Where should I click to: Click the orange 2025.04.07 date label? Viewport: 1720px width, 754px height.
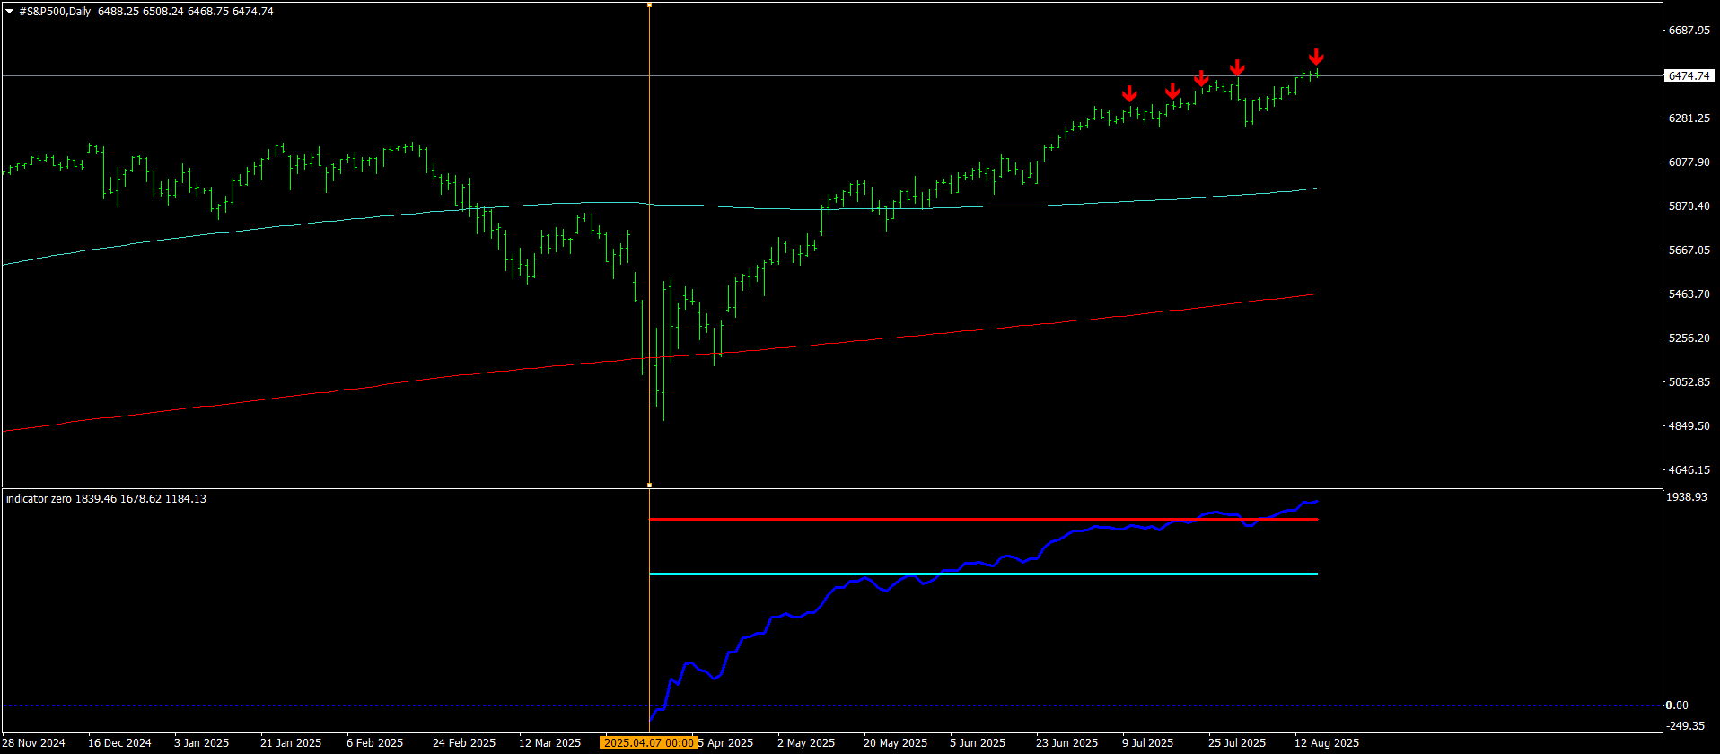click(x=648, y=743)
